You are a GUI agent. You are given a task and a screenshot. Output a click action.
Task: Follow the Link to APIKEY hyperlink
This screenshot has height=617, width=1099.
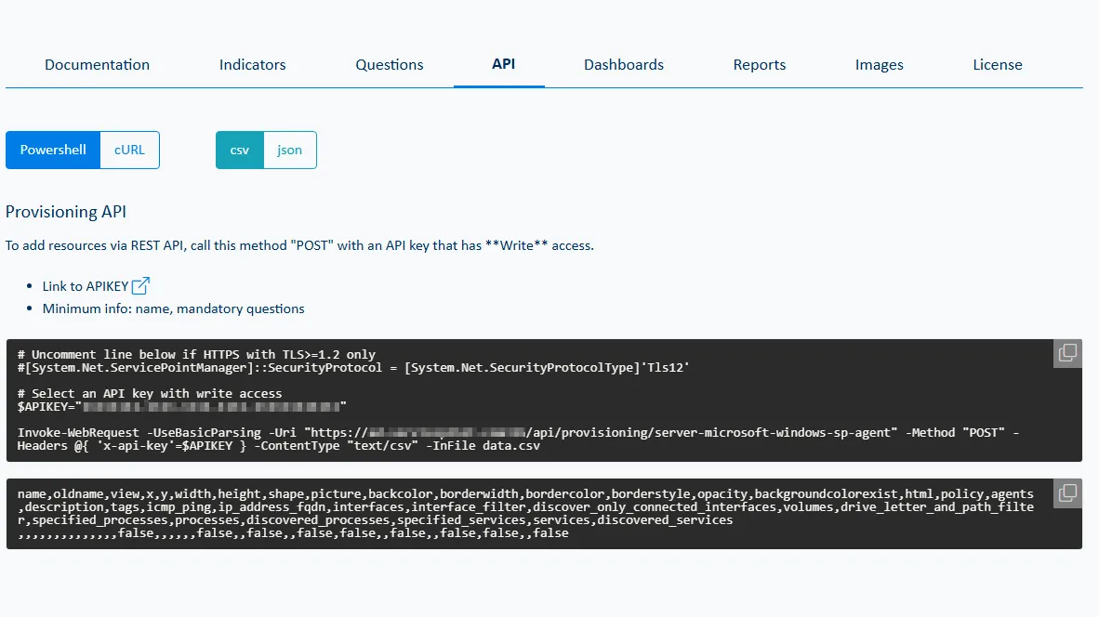[84, 285]
